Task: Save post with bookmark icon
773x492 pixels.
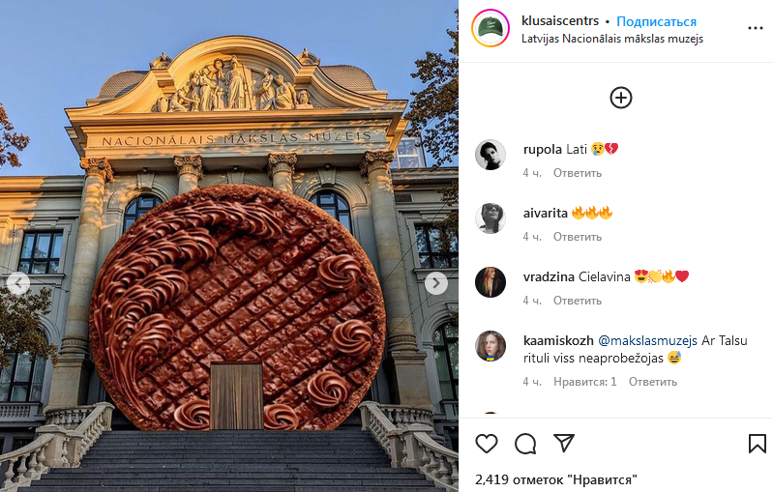Action: 757,444
